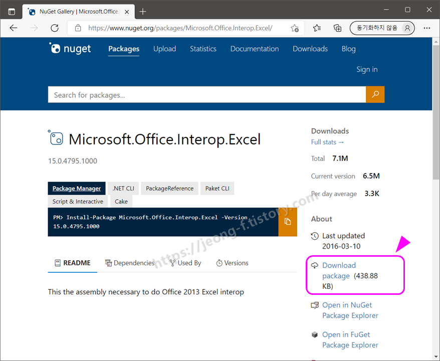Image resolution: width=440 pixels, height=361 pixels.
Task: Open the vertical tabs panel icon
Action: [x=12, y=12]
